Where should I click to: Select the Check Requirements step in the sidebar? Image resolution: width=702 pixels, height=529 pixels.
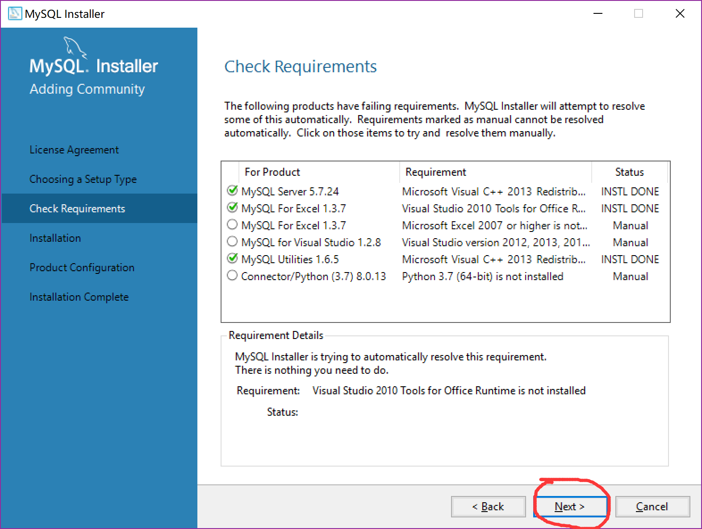99,208
